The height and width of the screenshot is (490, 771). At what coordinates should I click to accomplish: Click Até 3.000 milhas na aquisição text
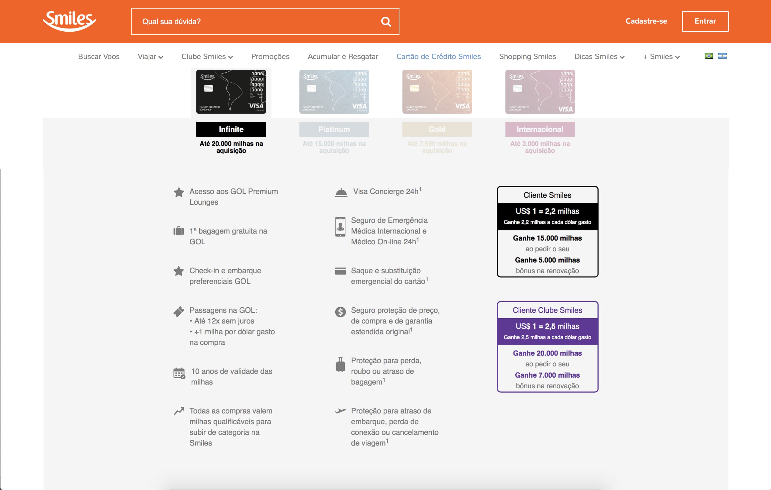click(x=540, y=147)
